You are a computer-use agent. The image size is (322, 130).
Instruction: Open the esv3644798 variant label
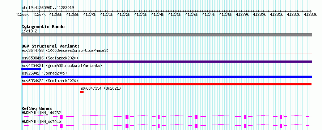[65, 50]
